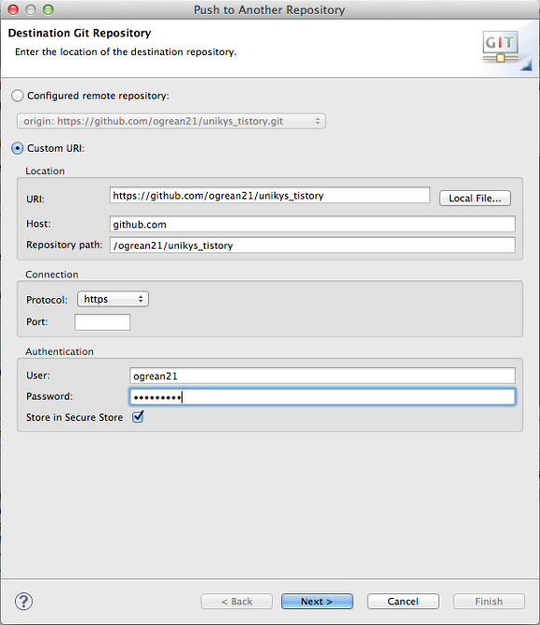Click the Password field
Screen dimensions: 540x625
322,397
